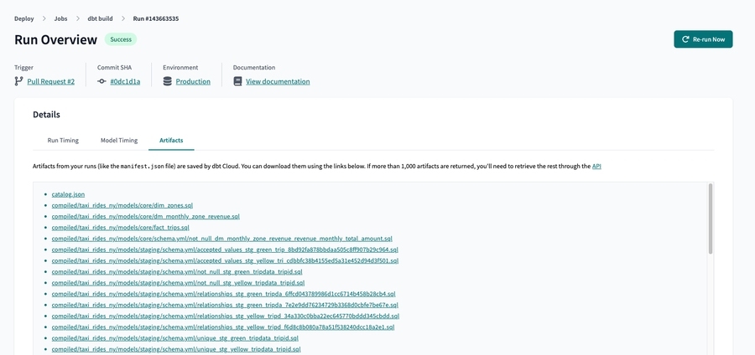The height and width of the screenshot is (355, 755).
Task: Click the refresh icon in Re-run Now
Action: point(685,39)
